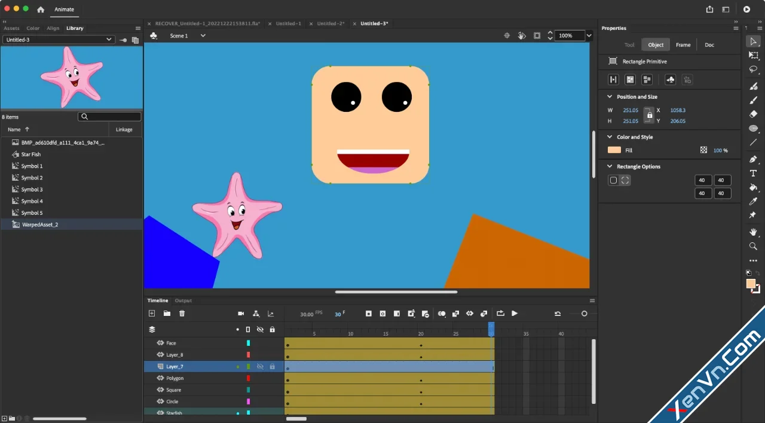The height and width of the screenshot is (423, 765).
Task: Click the timeline zoom slider handle
Action: tap(584, 314)
